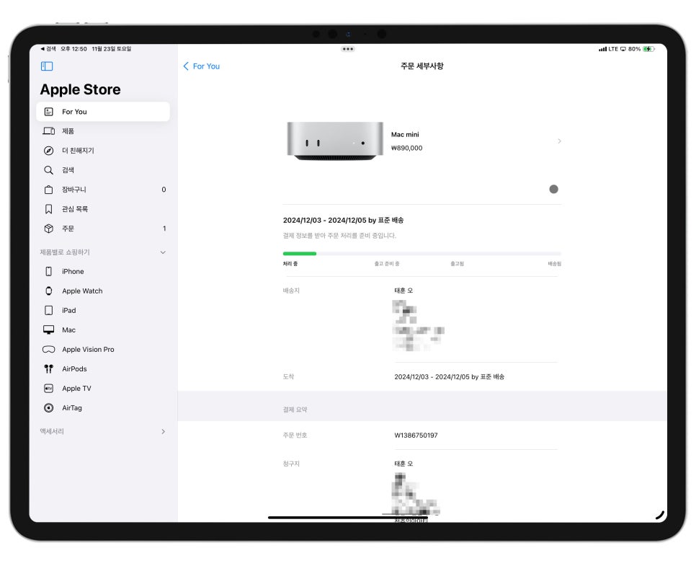Click the order progress bar
Viewport: 696px width, 566px height.
421,254
